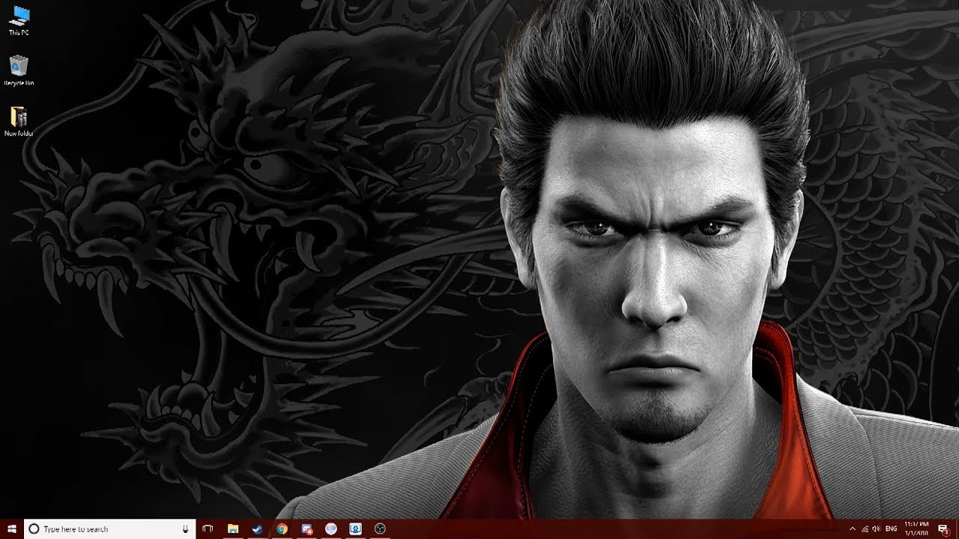The image size is (959, 539).
Task: Open the round pink taskbar app icon
Action: pyautogui.click(x=331, y=529)
